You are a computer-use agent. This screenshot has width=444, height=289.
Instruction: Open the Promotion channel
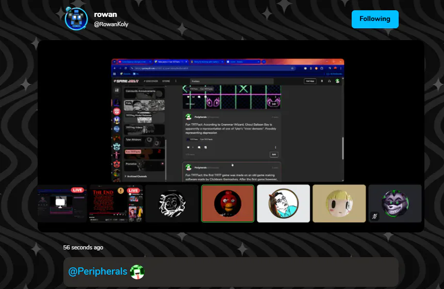pos(144,166)
